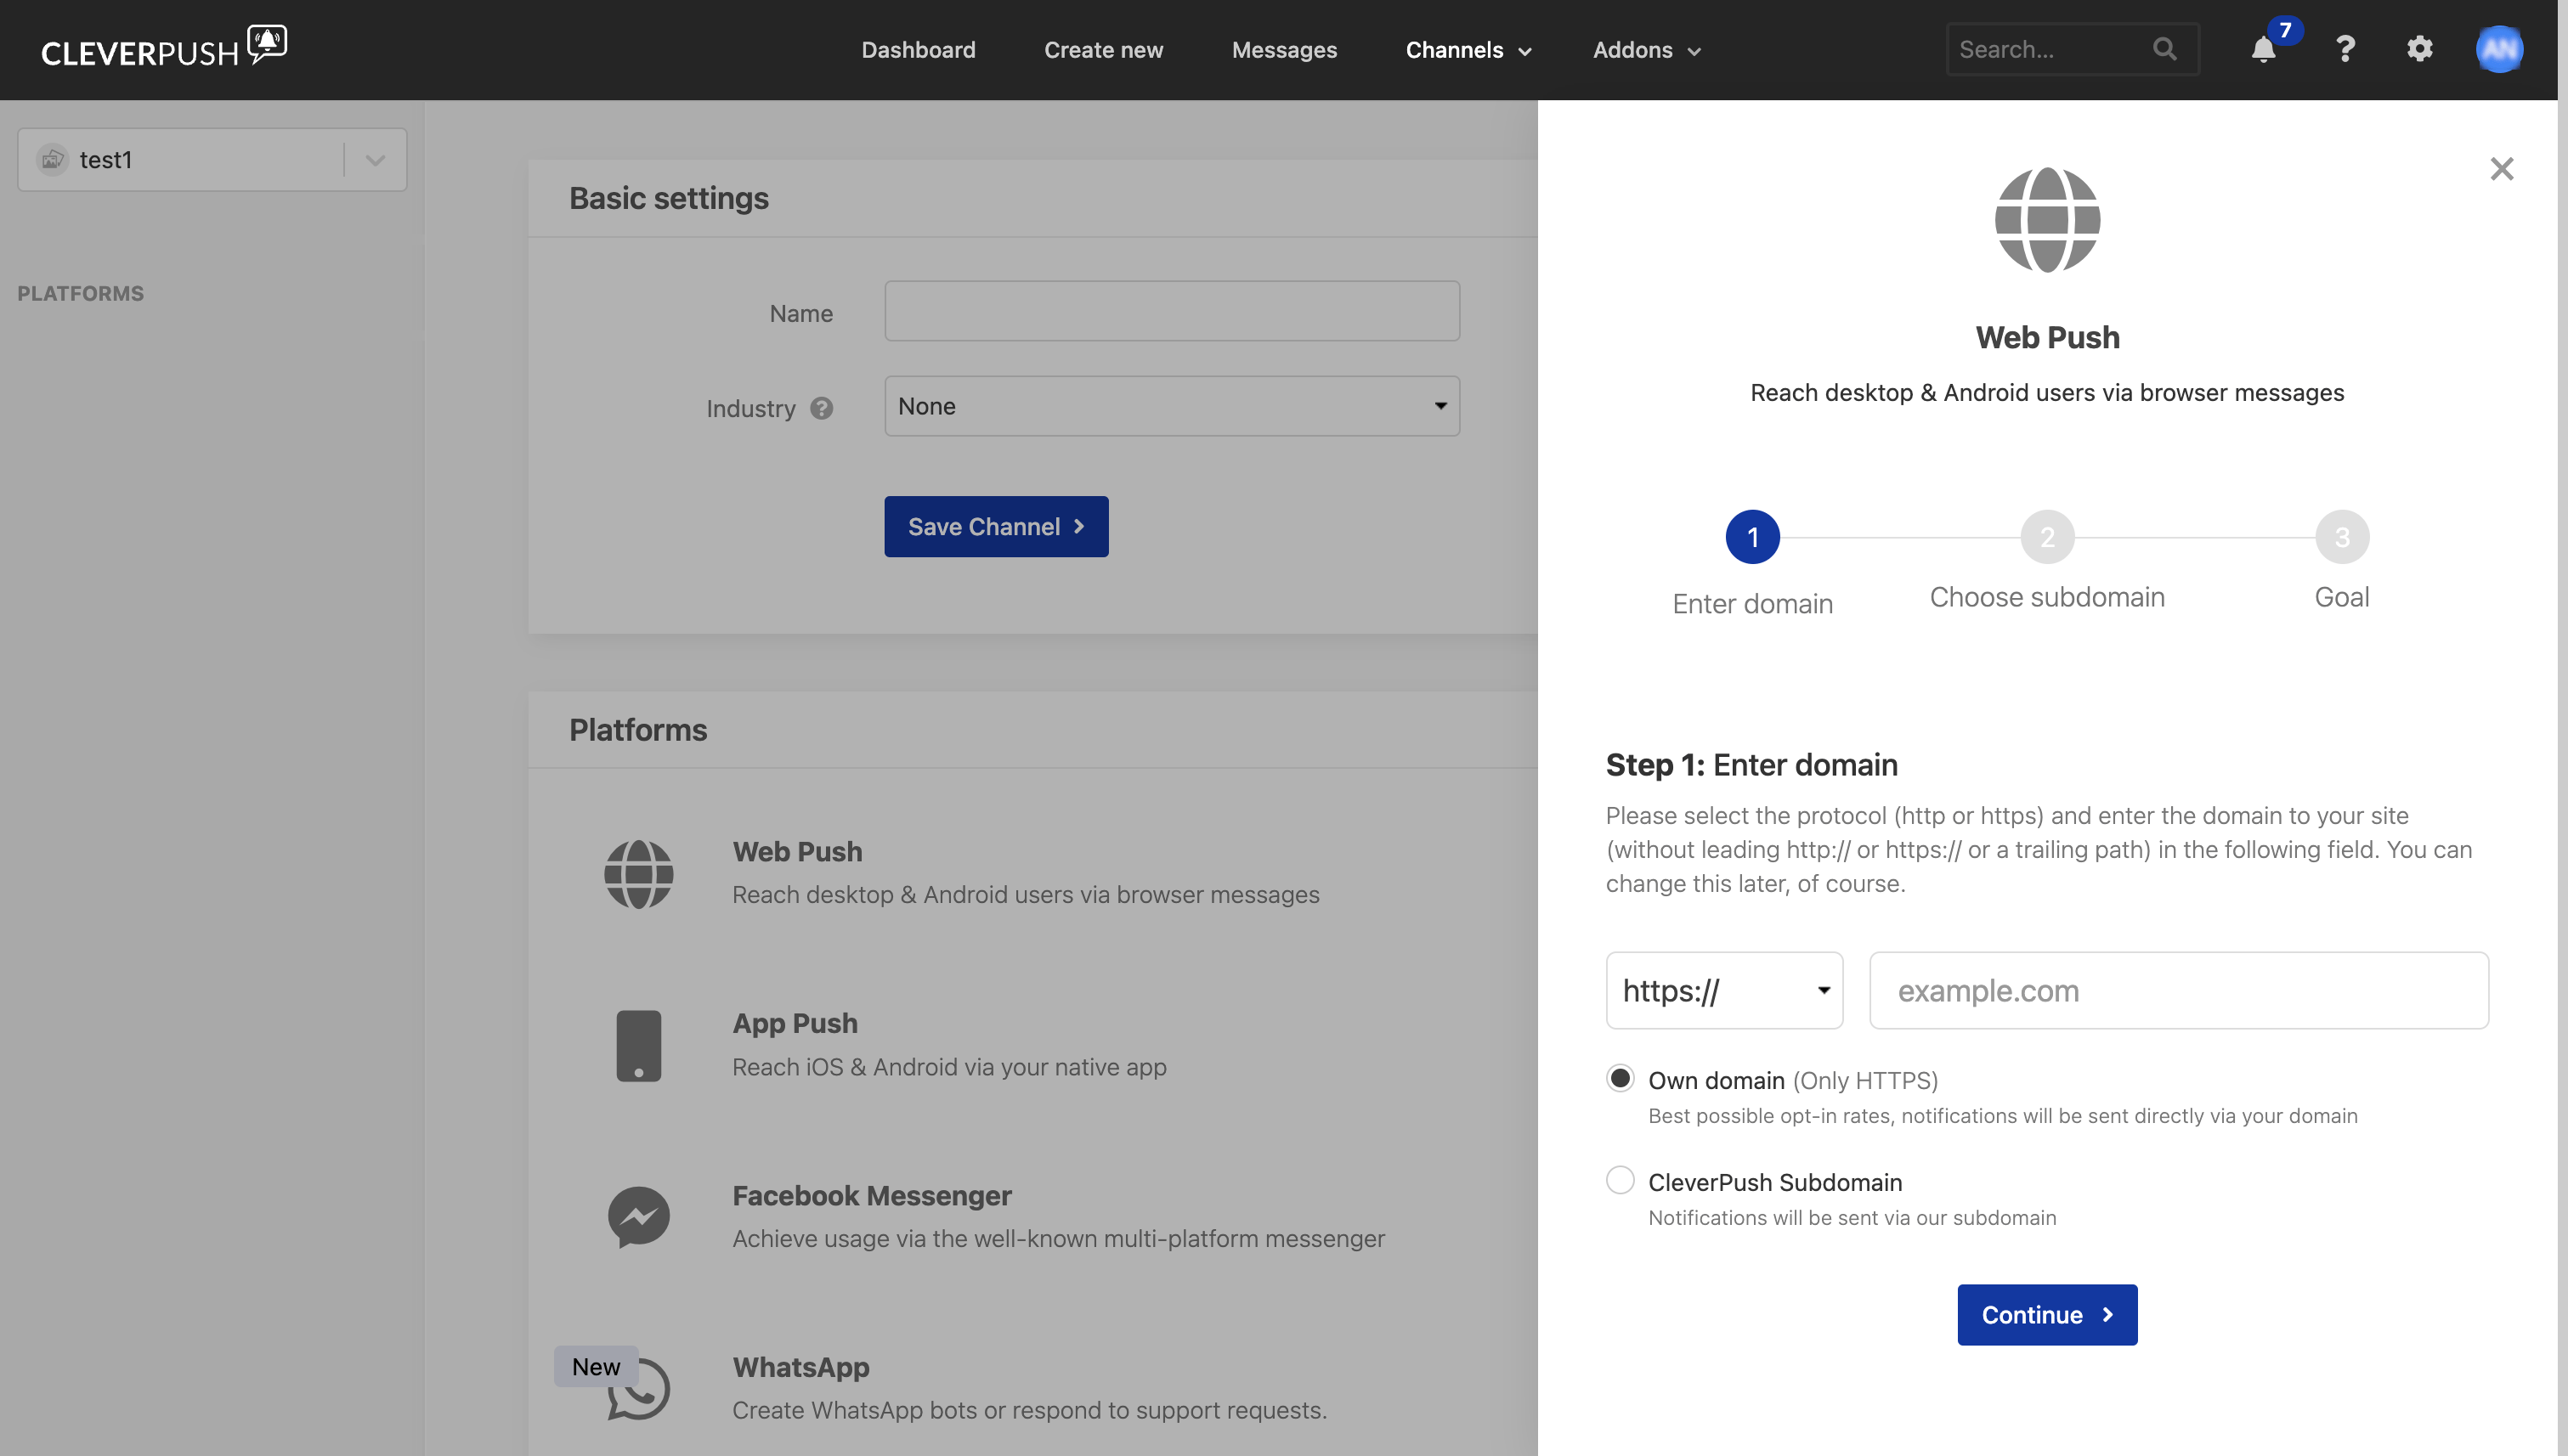Expand the Channels menu
Viewport: 2568px width, 1456px height.
(1468, 50)
